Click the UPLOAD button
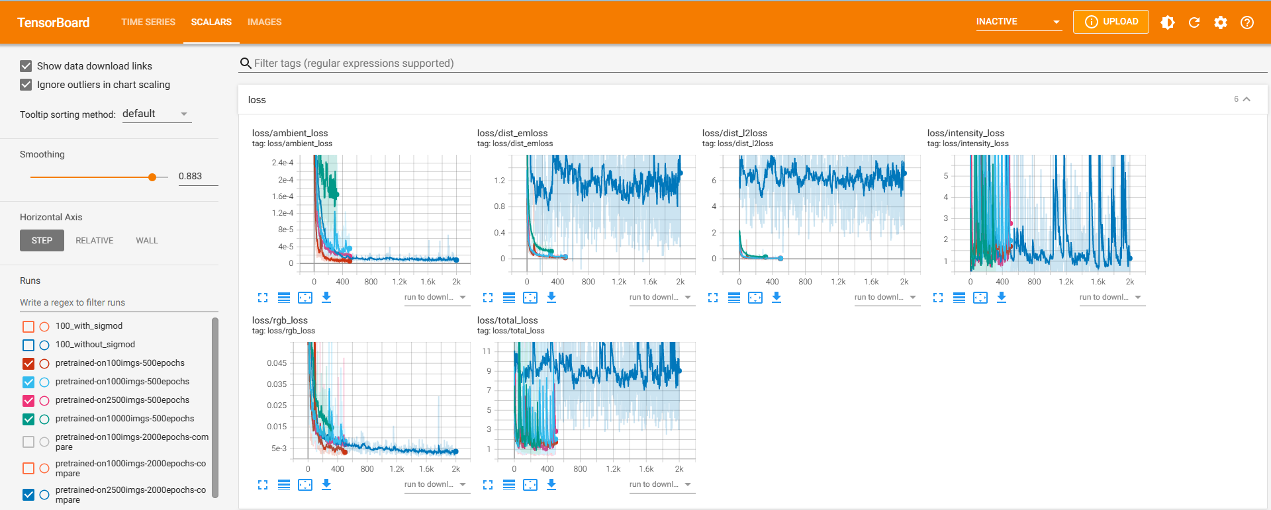This screenshot has height=510, width=1271. point(1111,22)
